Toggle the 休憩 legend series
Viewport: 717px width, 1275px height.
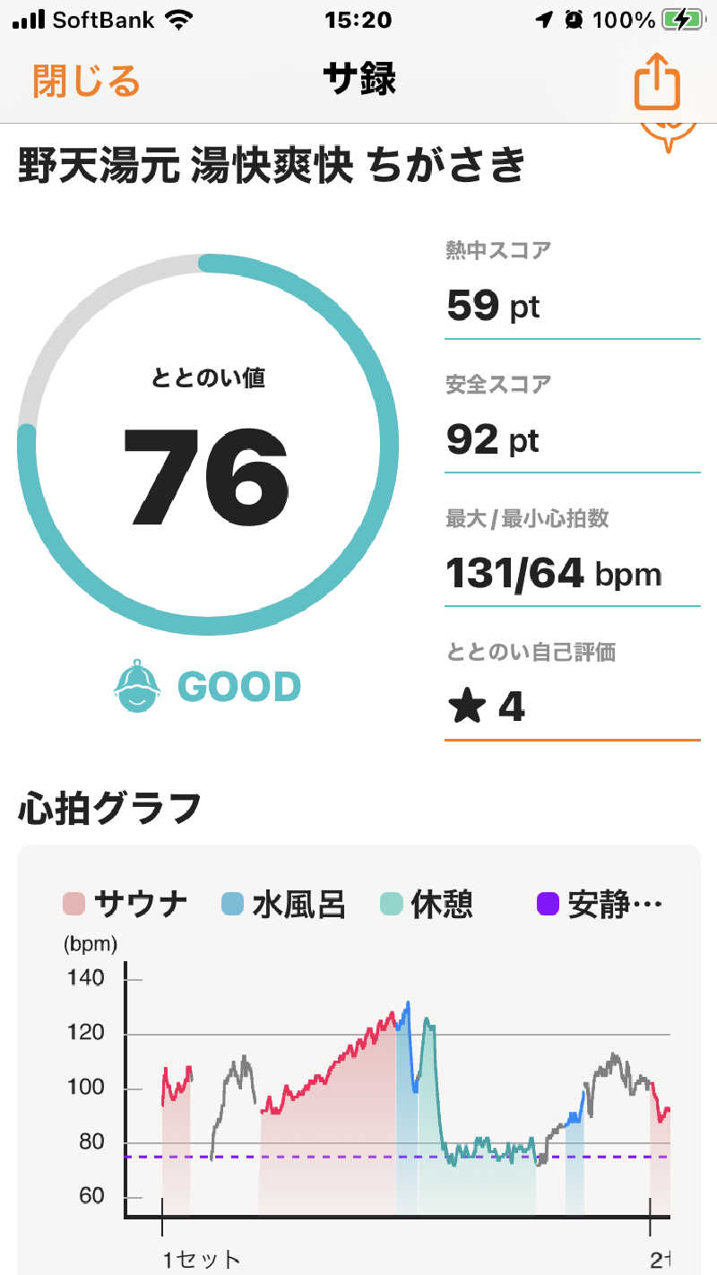point(427,904)
